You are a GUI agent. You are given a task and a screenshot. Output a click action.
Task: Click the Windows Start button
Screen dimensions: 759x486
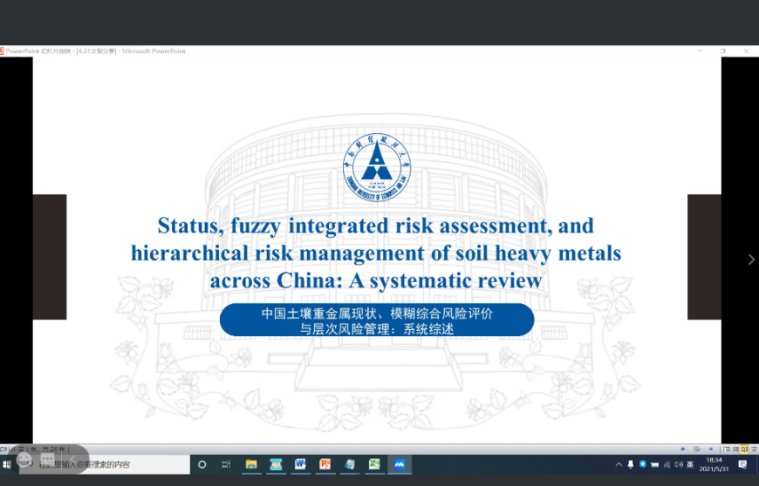coord(7,464)
